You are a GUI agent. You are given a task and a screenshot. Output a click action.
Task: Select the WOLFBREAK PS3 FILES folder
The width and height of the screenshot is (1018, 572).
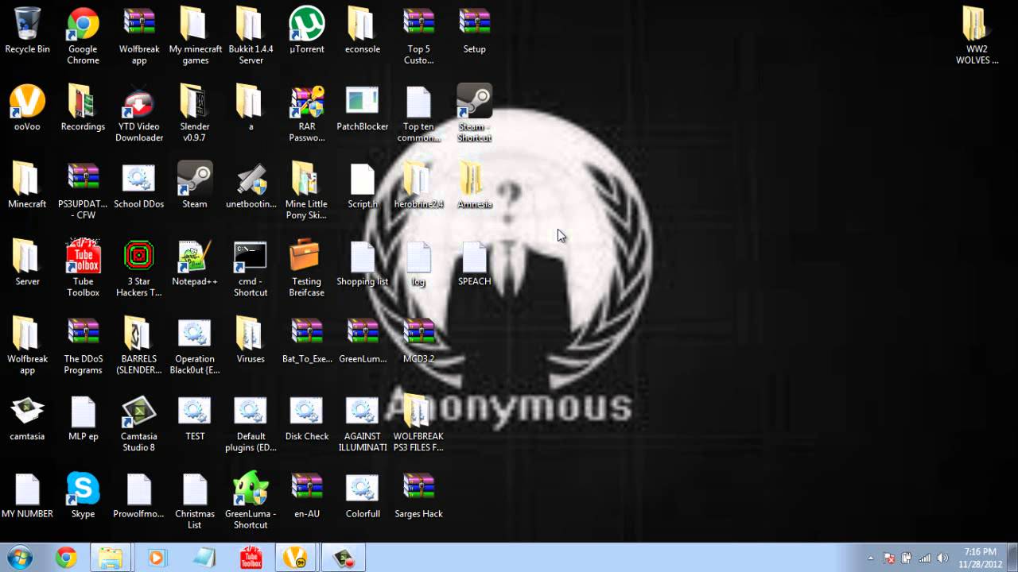point(418,423)
